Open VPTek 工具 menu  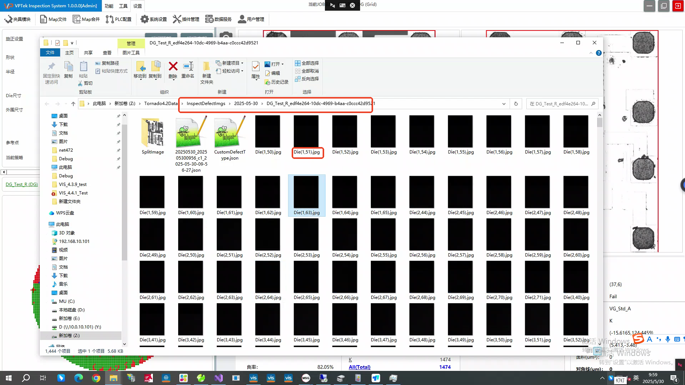point(123,6)
